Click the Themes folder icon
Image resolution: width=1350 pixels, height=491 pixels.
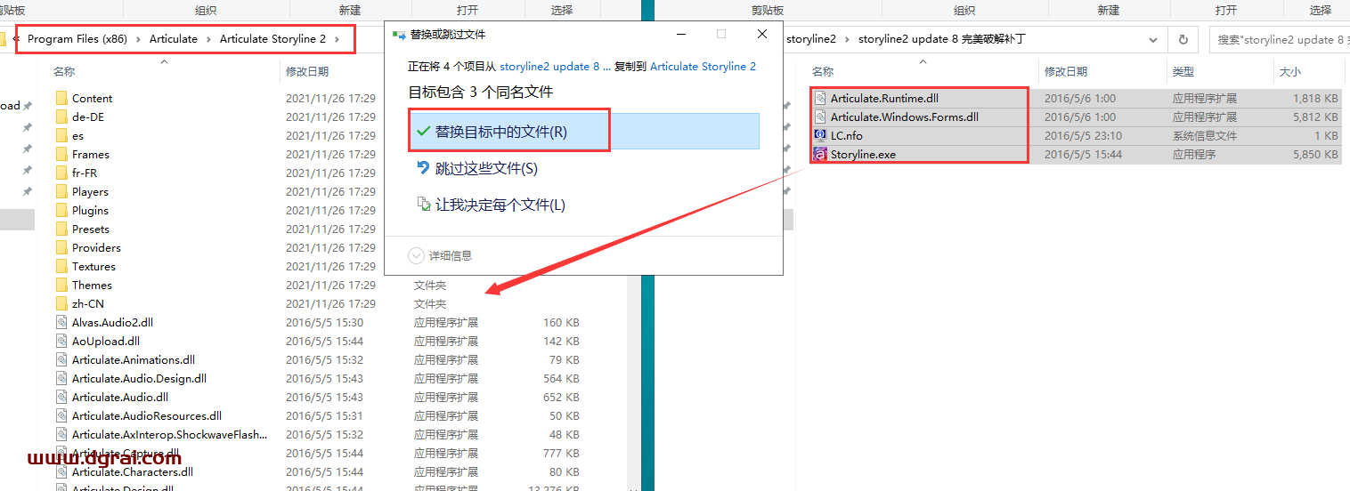coord(61,285)
